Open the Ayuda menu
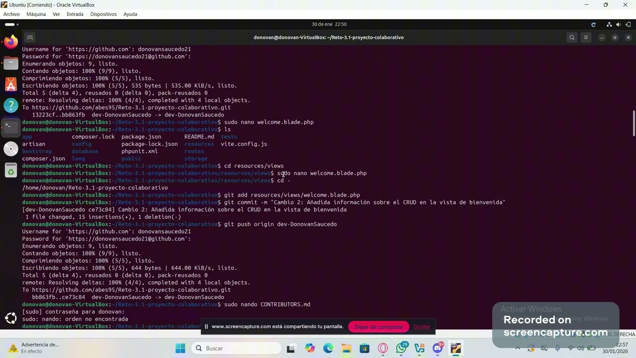Viewport: 636px width, 358px height. [130, 14]
